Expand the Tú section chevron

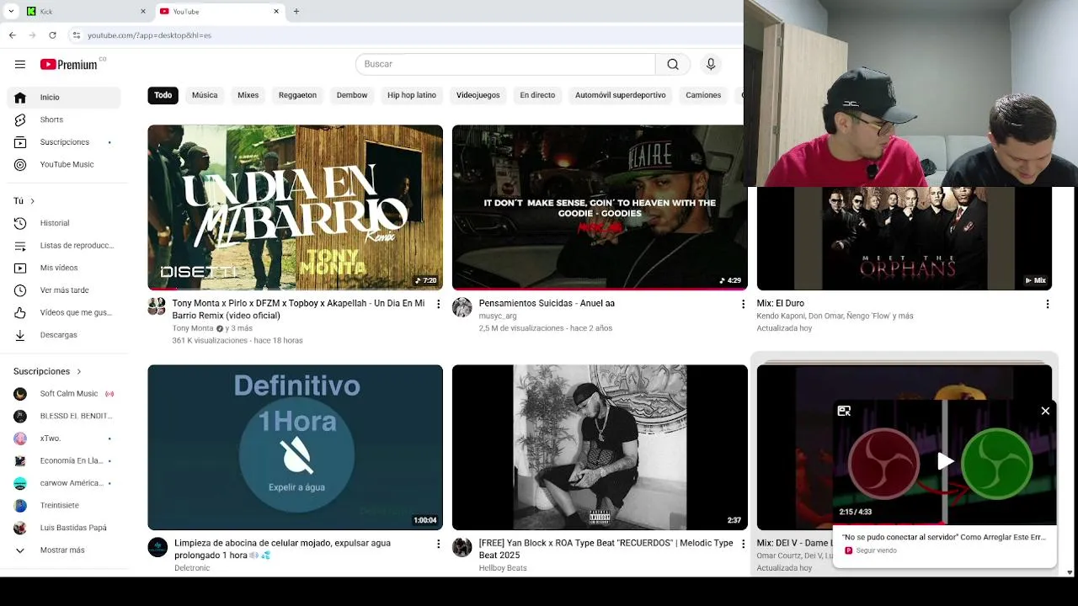(x=32, y=201)
